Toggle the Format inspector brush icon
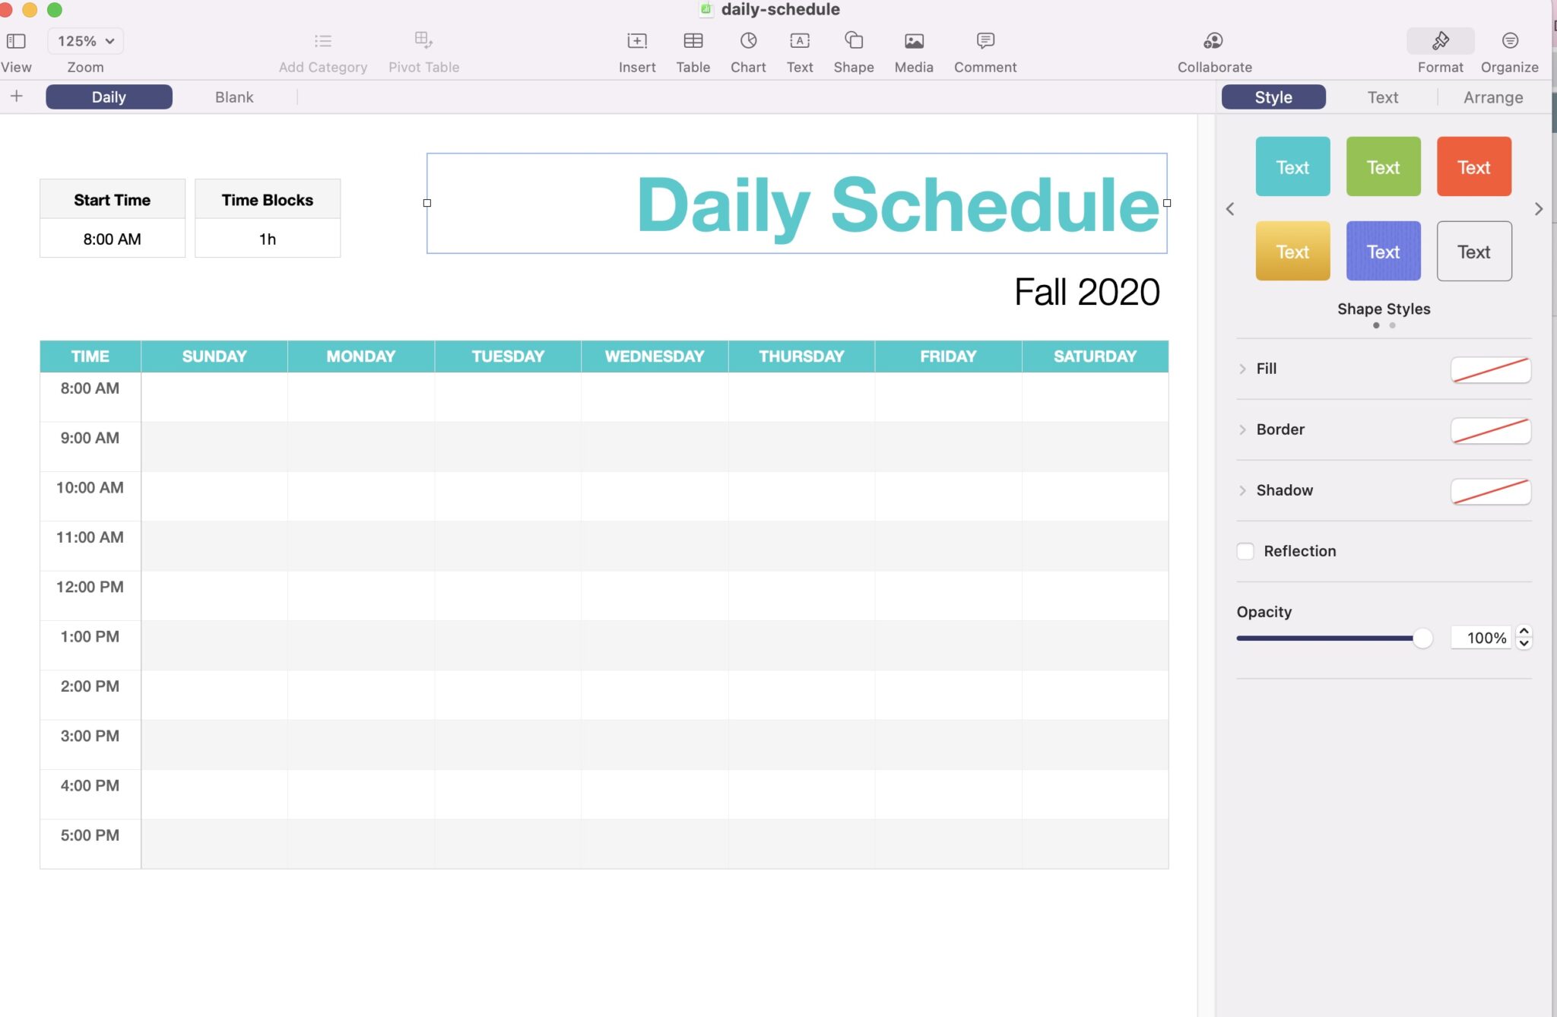This screenshot has width=1557, height=1017. coord(1441,40)
